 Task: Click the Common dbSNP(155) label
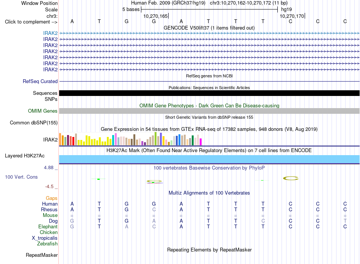coord(33,123)
